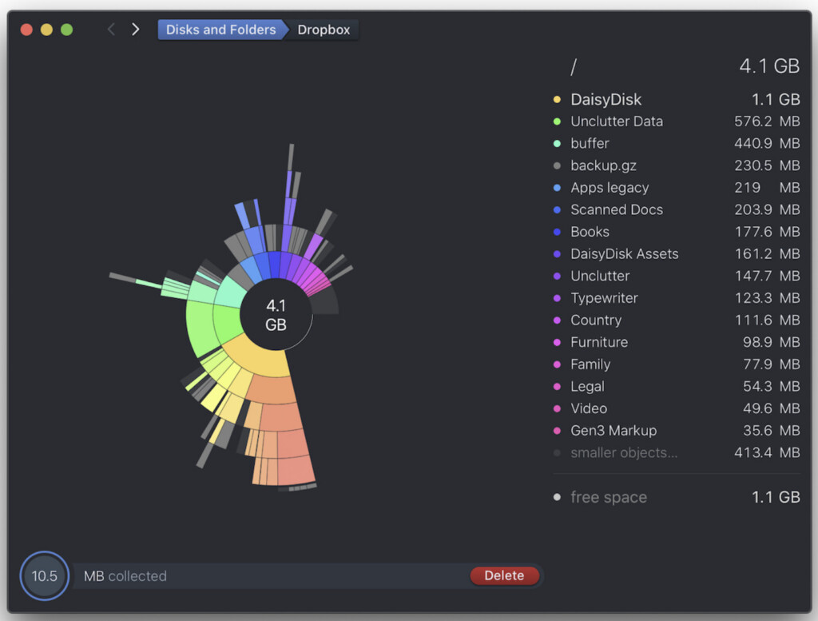Click the back navigation arrow
818x621 pixels.
point(110,29)
